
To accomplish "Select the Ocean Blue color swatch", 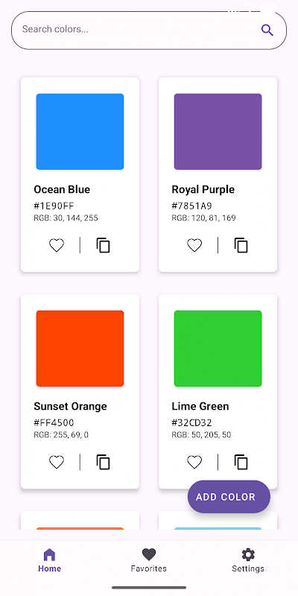I will [x=80, y=132].
